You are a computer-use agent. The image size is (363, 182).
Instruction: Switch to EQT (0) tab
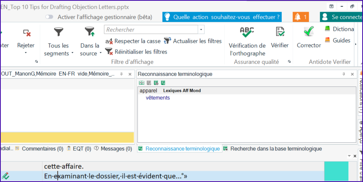point(79,149)
